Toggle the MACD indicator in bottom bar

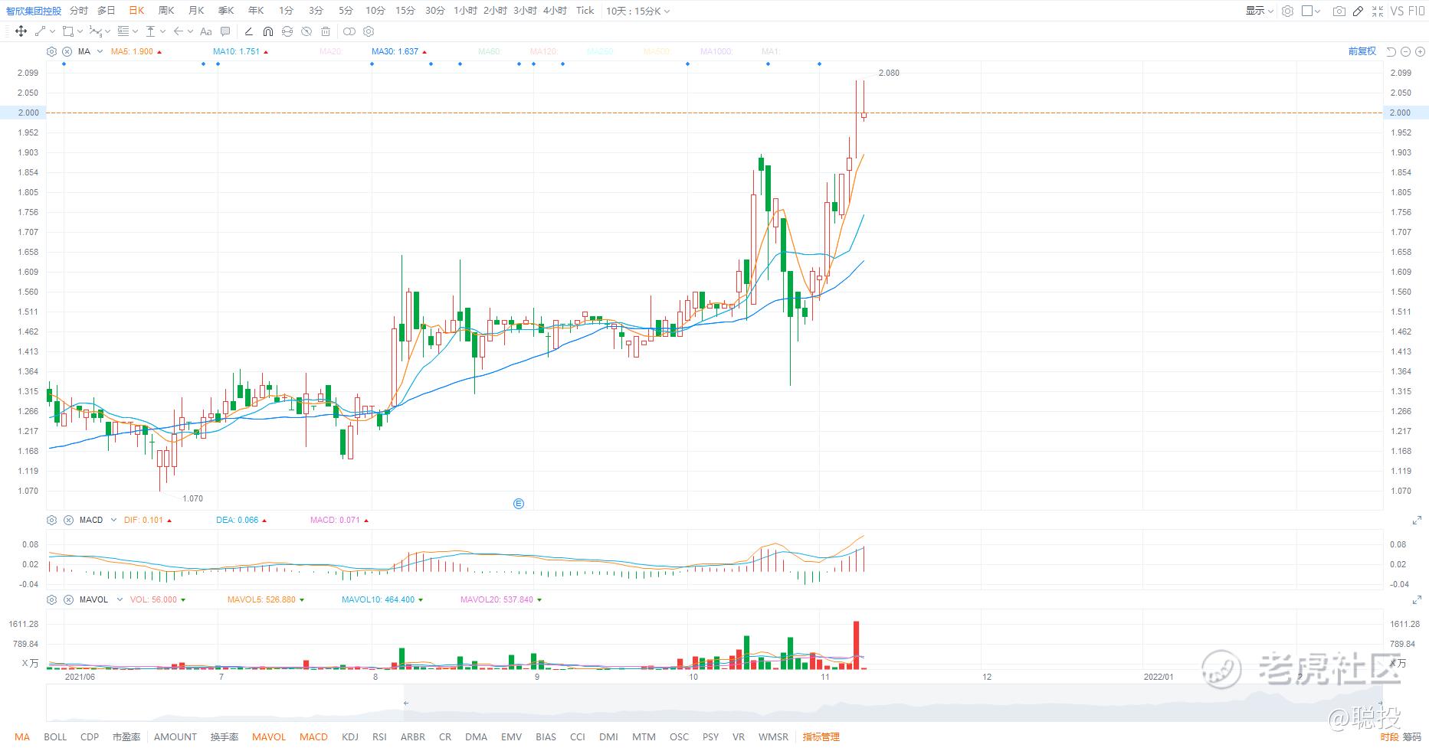pos(313,737)
